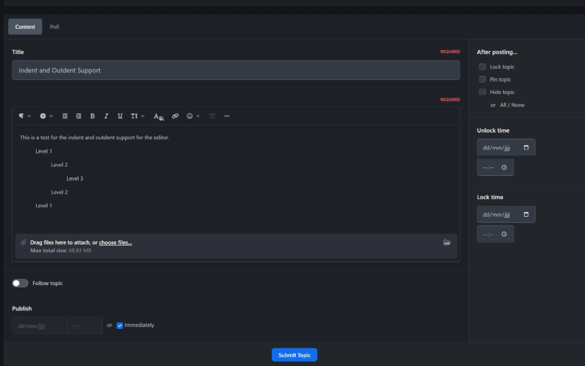The height and width of the screenshot is (366, 585).
Task: Click the 'This is a test for the indent' sentence
Action: 94,137
